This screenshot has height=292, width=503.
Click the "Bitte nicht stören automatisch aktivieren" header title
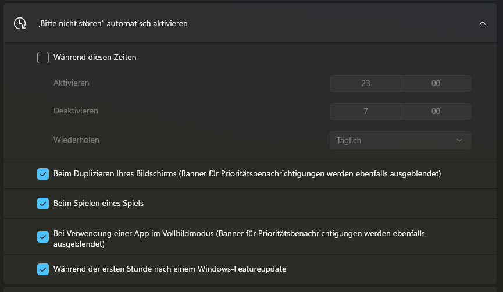coord(112,24)
